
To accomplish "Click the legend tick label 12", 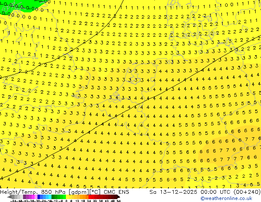I will (x=77, y=201).
